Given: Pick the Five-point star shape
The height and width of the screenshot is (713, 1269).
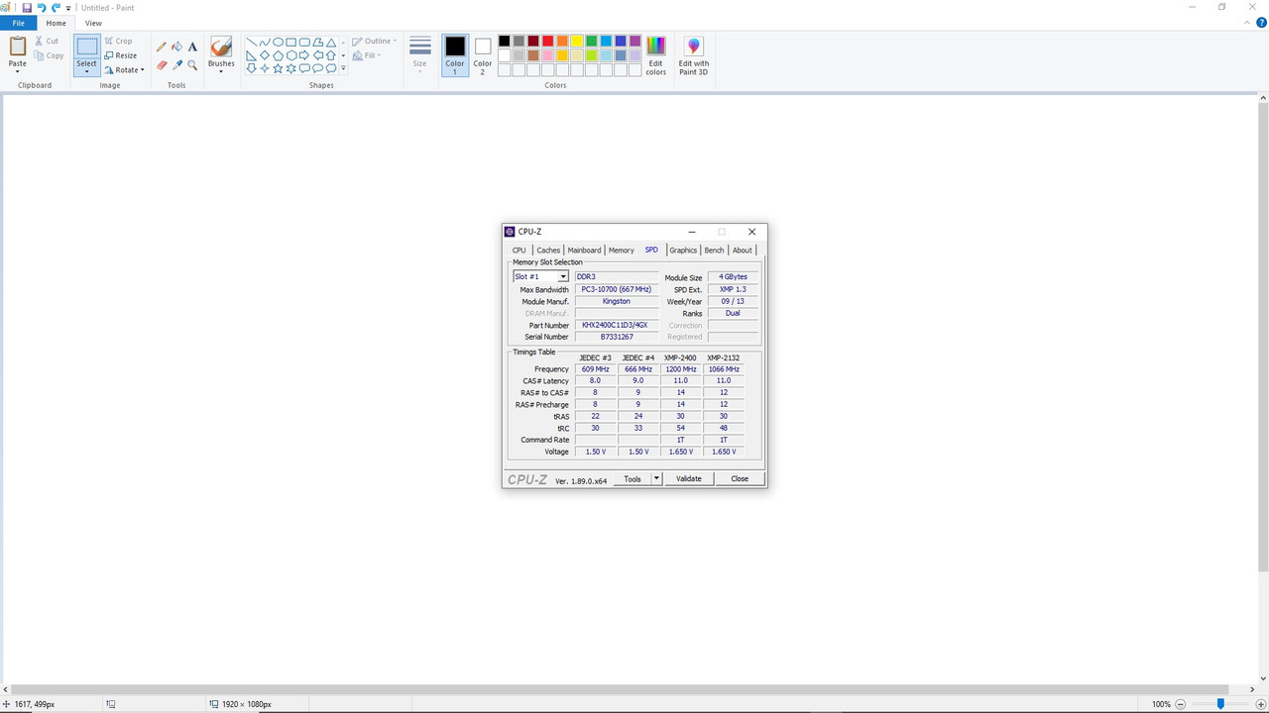Looking at the screenshot, I should [x=278, y=68].
